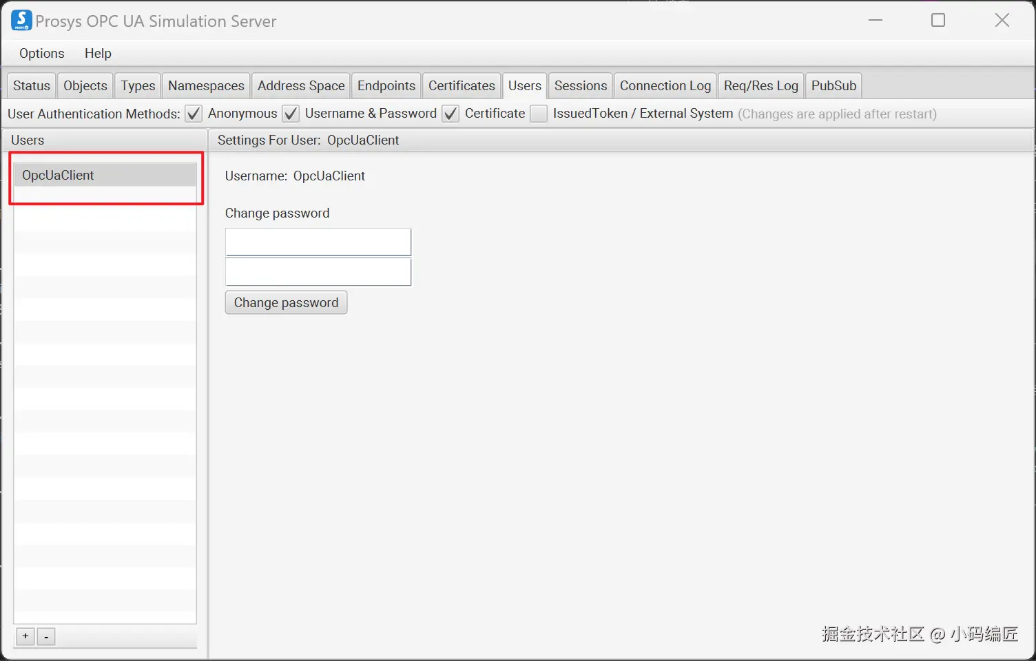Remove selected user with minus button
The height and width of the screenshot is (661, 1036).
(x=46, y=636)
